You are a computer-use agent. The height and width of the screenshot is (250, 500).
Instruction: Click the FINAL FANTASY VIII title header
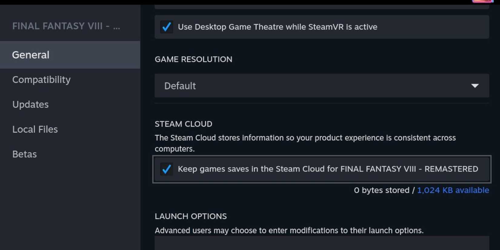tap(66, 26)
